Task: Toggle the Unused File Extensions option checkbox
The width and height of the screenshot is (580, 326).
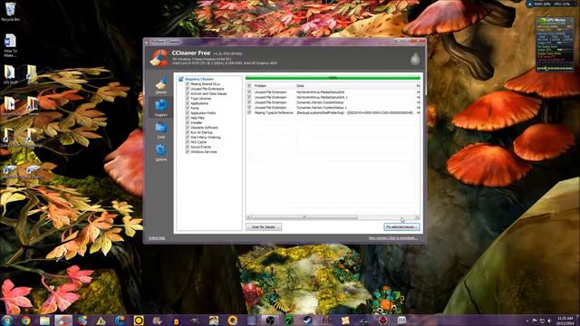Action: pyautogui.click(x=188, y=89)
